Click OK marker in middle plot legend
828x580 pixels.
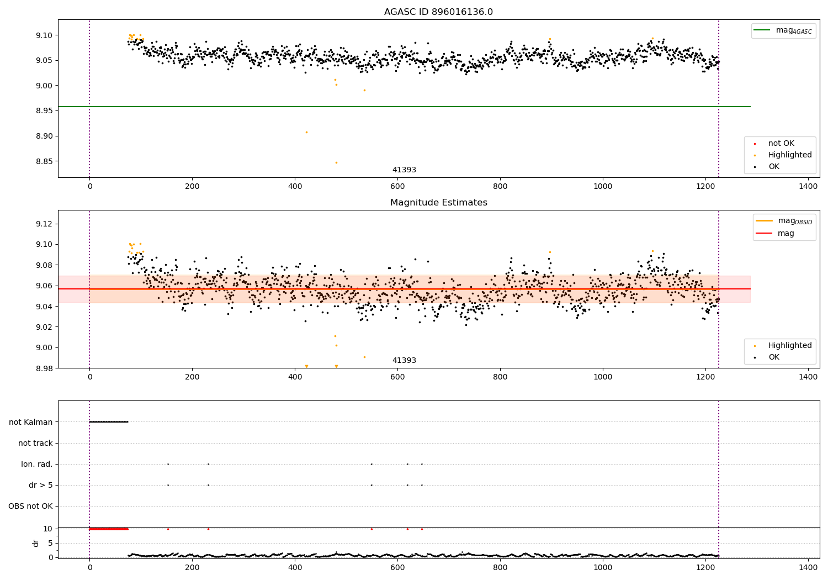pos(755,357)
